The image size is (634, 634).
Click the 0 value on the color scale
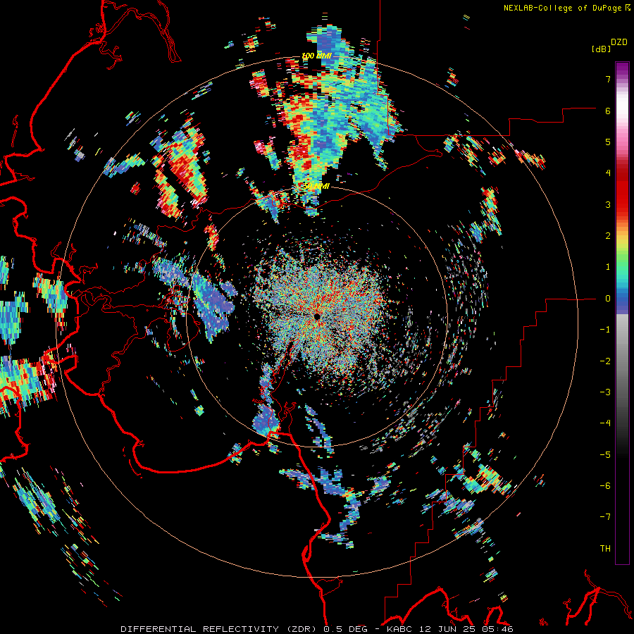608,299
